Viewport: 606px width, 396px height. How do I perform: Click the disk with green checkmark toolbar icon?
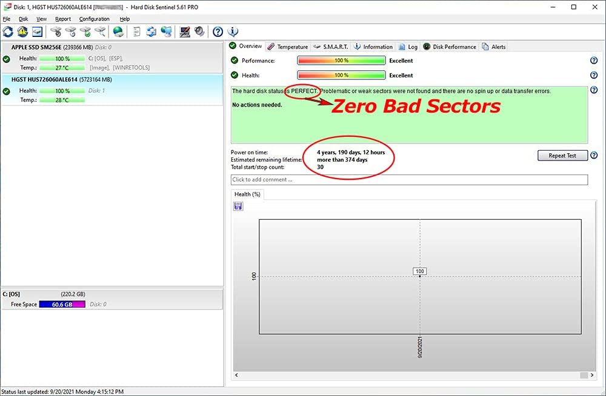click(x=85, y=31)
